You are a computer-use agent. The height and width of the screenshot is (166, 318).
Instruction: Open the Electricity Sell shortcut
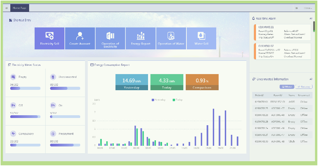tap(49, 38)
